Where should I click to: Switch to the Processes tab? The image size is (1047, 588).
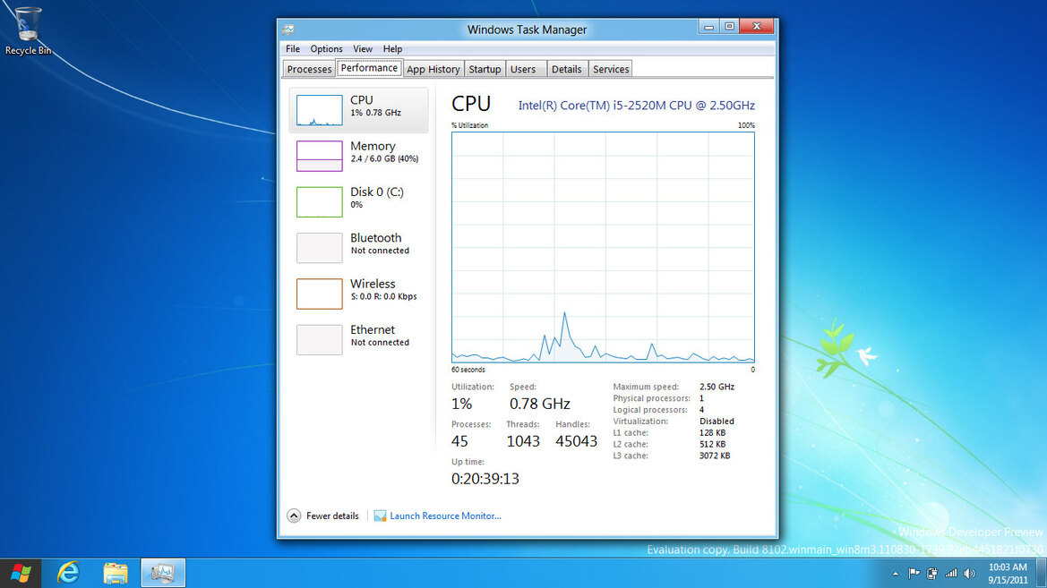(309, 70)
